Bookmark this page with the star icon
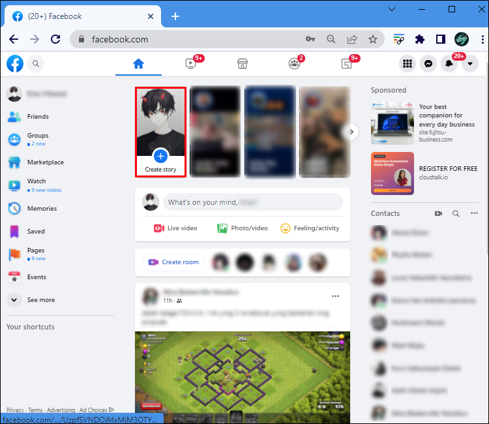489x424 pixels. click(373, 39)
